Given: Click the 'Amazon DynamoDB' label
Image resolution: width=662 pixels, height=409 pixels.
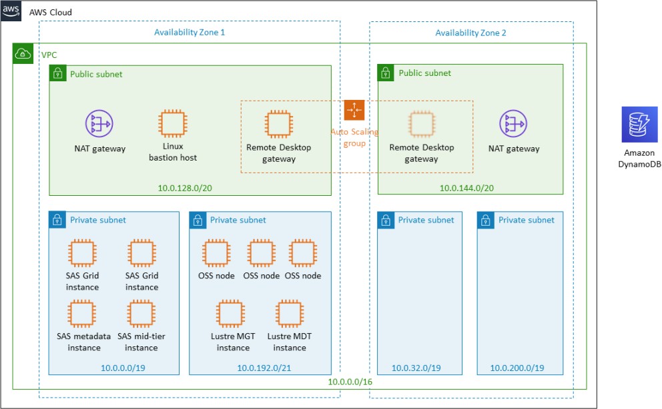Looking at the screenshot, I should click(639, 159).
